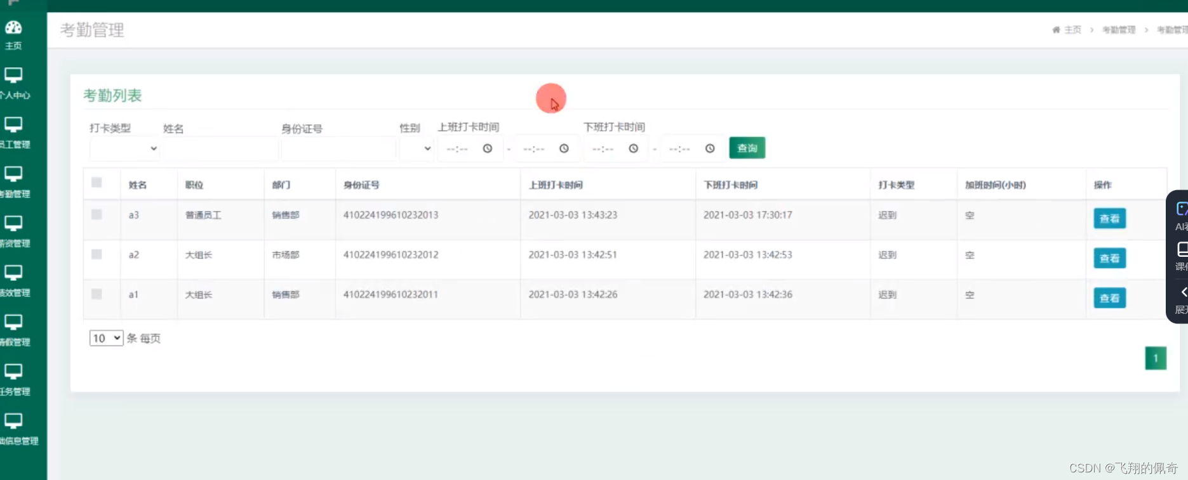Expand the right floating panel arrow
This screenshot has height=480, width=1188.
[1184, 292]
